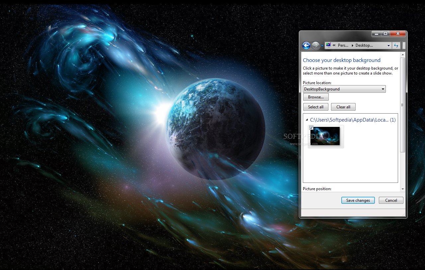Go back with the blue Back arrow
The image size is (425, 270).
[x=306, y=45]
